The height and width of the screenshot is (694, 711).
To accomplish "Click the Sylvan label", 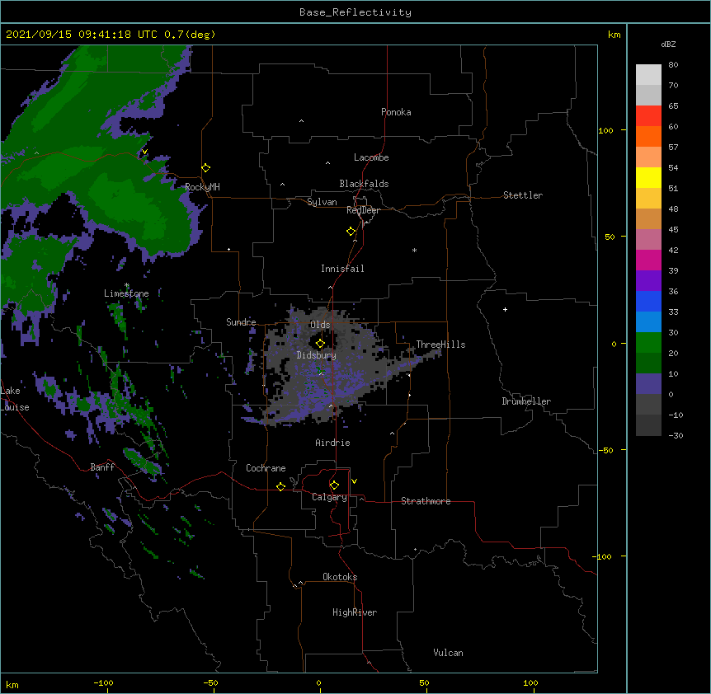I will 322,202.
